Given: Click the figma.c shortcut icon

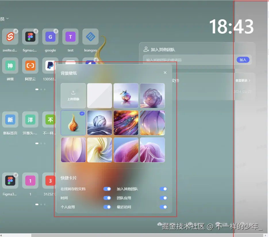Looking at the screenshot, I should (30, 37).
